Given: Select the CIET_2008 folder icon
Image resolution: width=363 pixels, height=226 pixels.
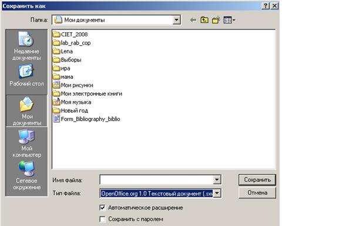Looking at the screenshot, I should [x=56, y=35].
